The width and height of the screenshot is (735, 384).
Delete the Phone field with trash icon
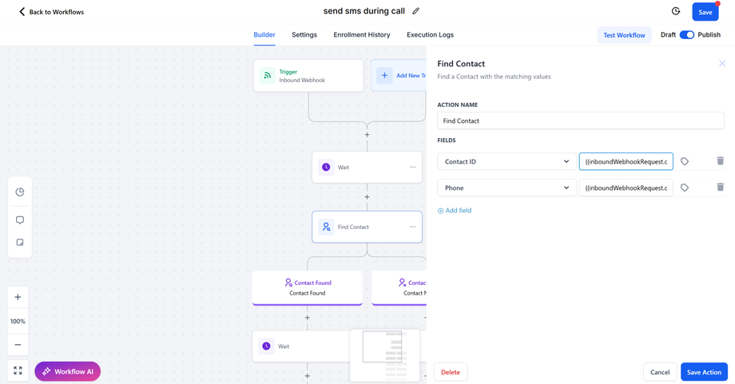720,188
